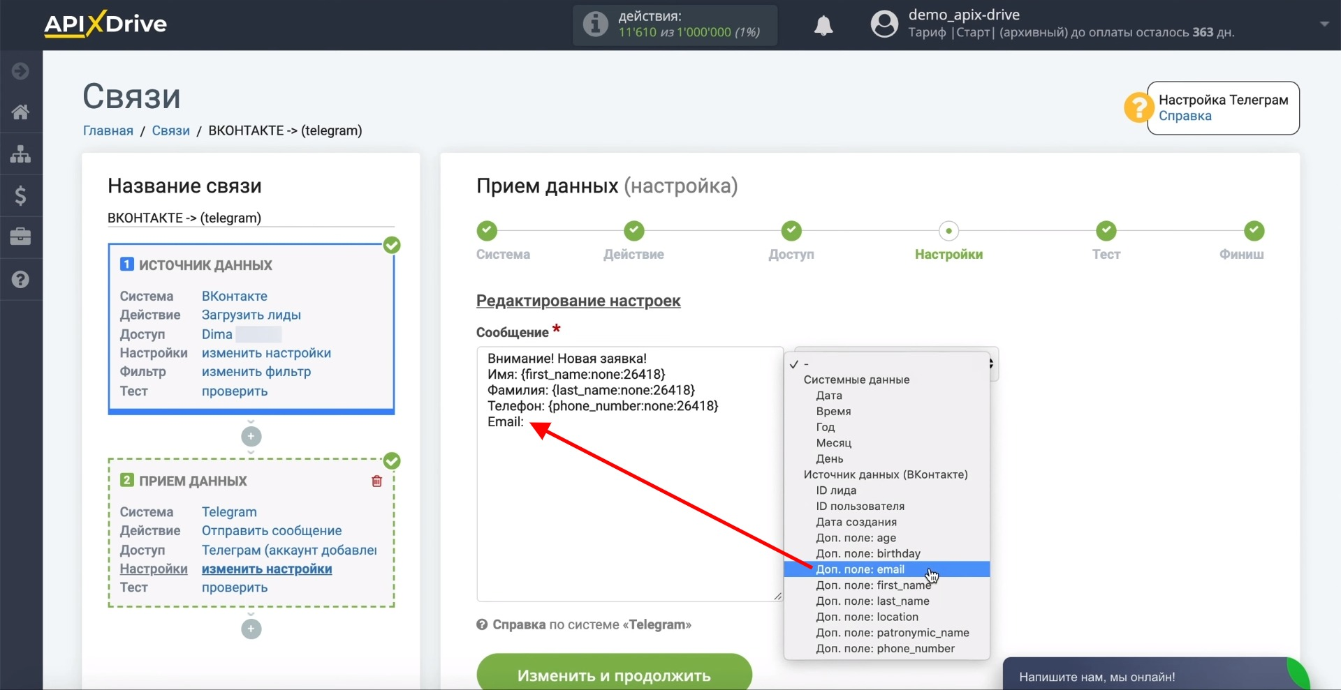The height and width of the screenshot is (690, 1341).
Task: Expand account menu arrow at top right
Action: click(1324, 24)
